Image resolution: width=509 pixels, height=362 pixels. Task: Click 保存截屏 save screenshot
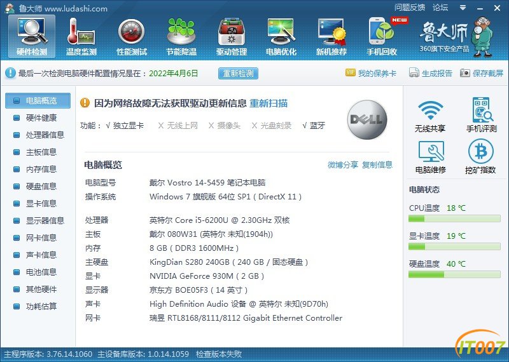tap(482, 73)
